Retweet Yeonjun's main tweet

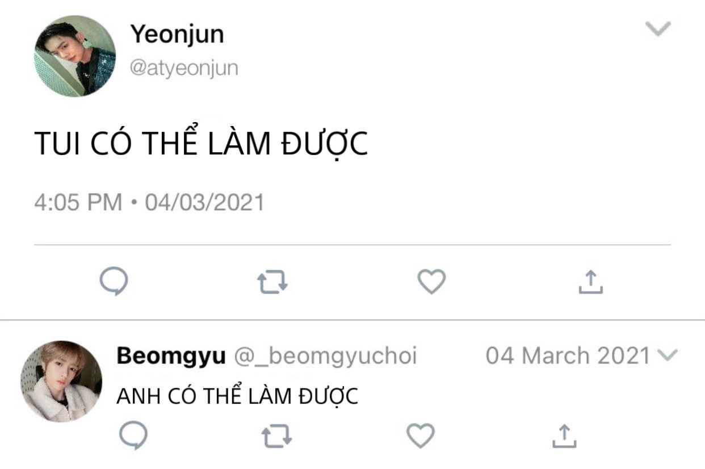[x=272, y=282]
